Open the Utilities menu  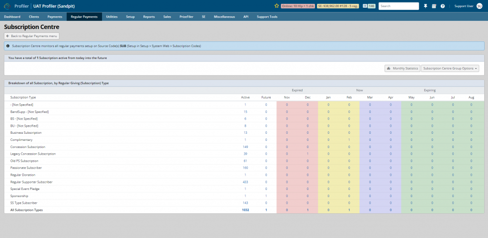pos(112,17)
